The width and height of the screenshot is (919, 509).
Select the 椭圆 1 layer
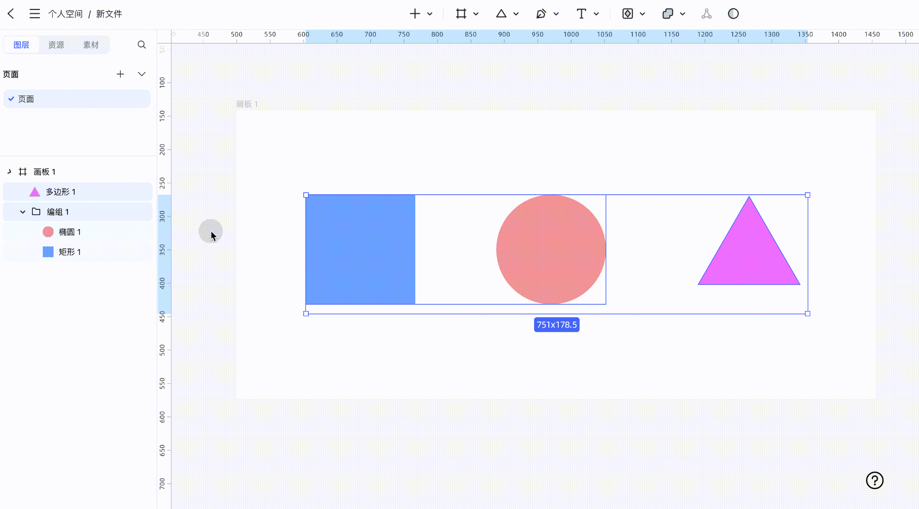click(77, 232)
